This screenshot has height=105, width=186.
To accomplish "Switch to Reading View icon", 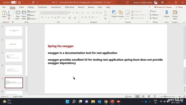I will 149,97.
